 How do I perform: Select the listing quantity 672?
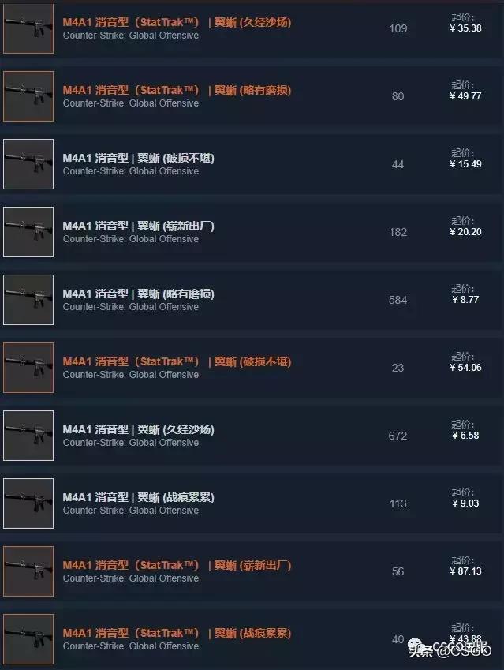pos(398,436)
